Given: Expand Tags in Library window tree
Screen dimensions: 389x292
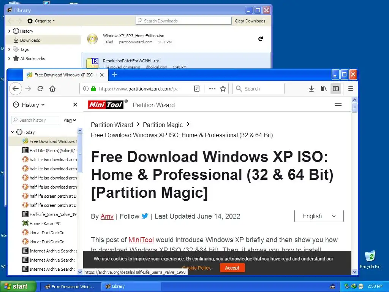Looking at the screenshot, I should (9, 49).
